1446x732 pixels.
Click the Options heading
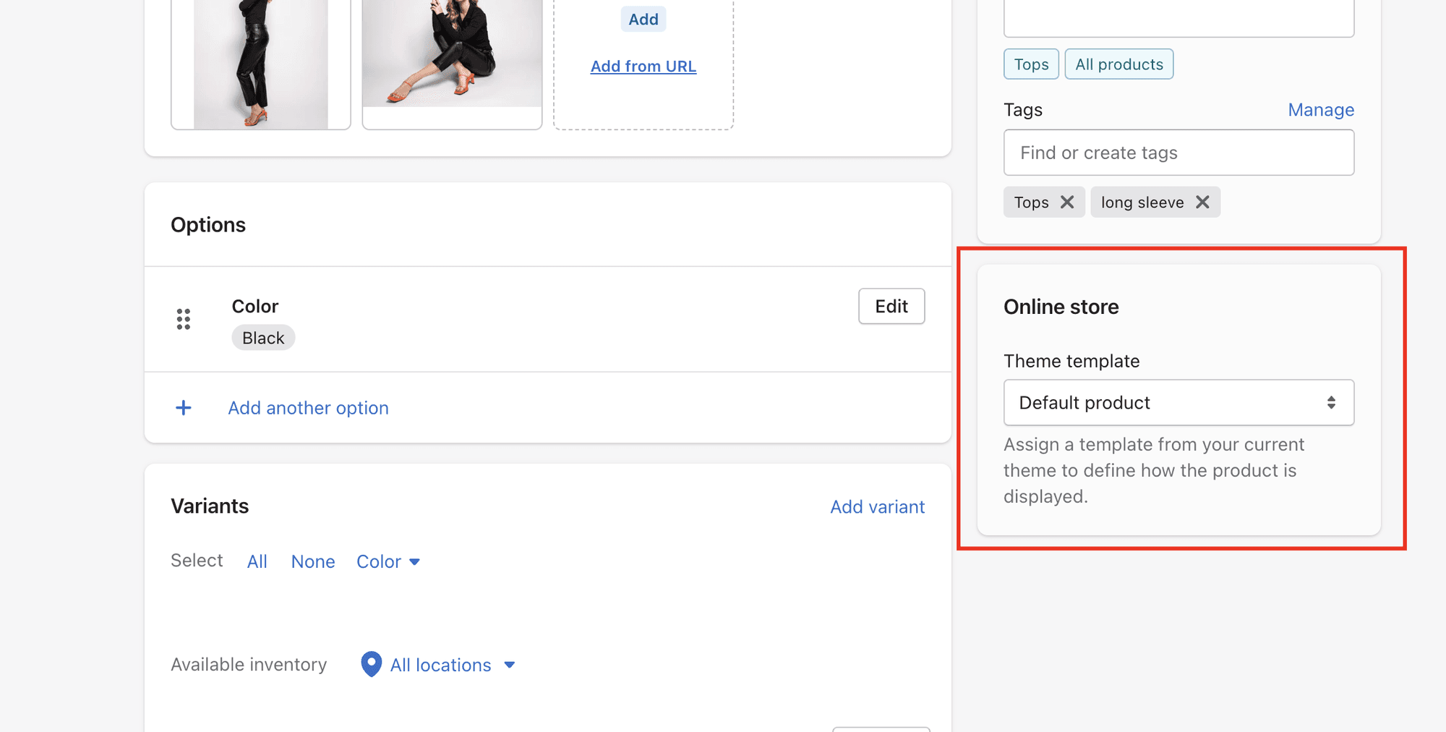coord(208,225)
